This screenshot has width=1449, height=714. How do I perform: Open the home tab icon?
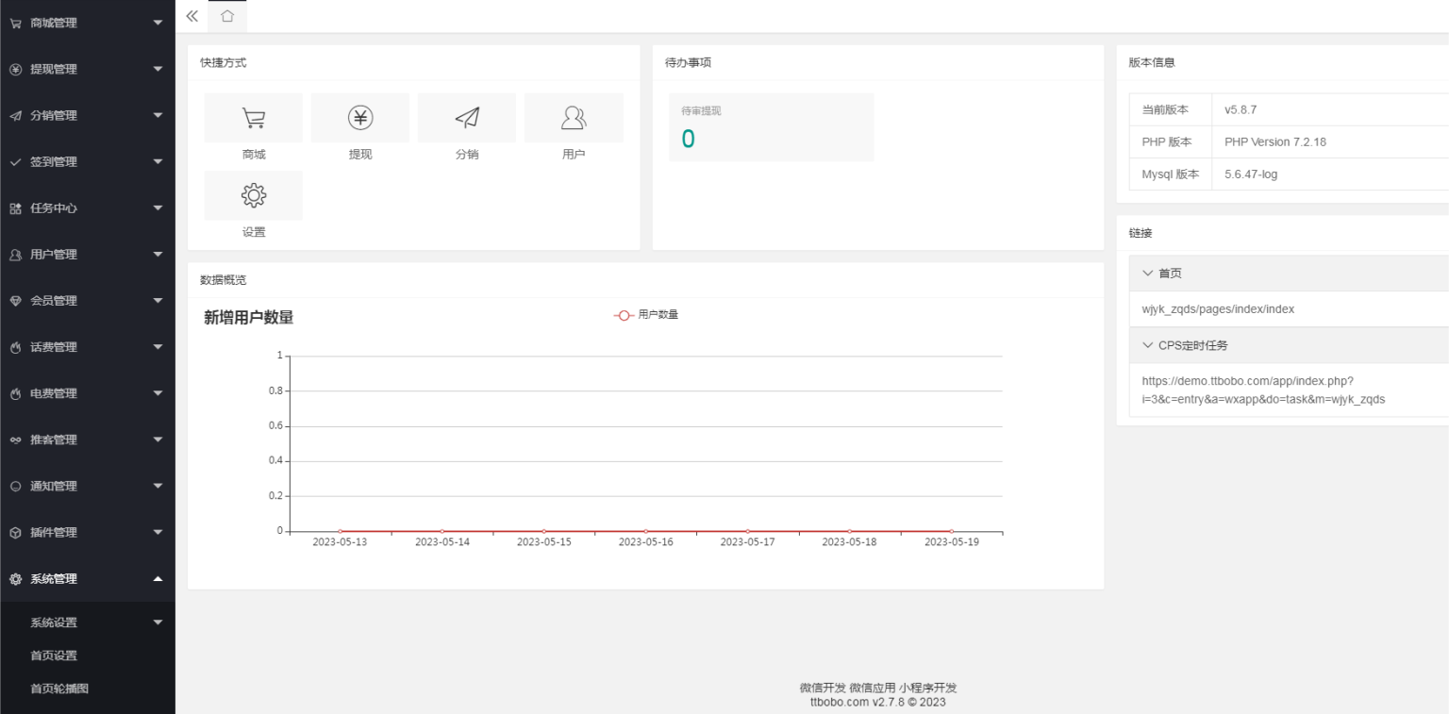(x=226, y=16)
